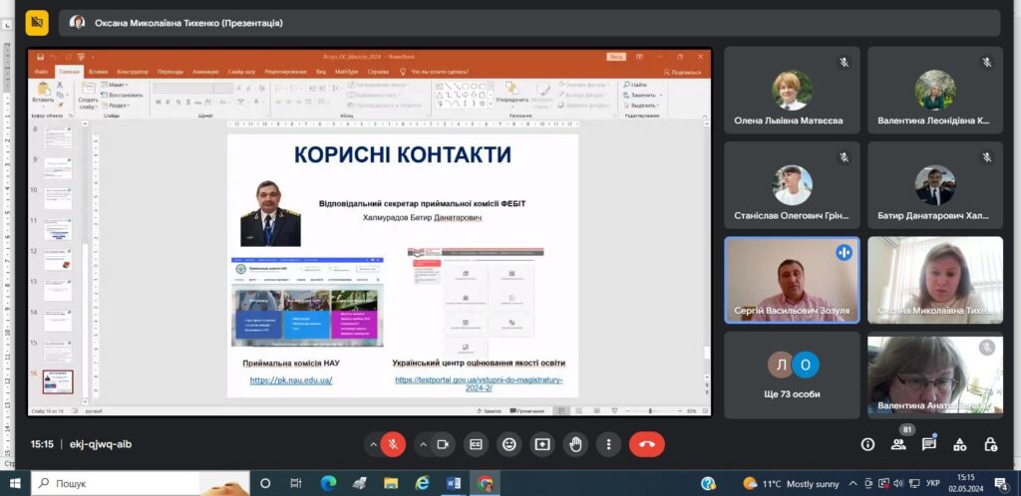
Task: Show the people list panel
Action: (x=898, y=444)
